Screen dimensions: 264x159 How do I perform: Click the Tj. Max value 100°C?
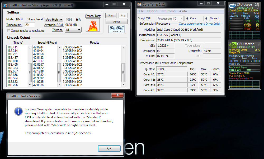tap(172, 69)
